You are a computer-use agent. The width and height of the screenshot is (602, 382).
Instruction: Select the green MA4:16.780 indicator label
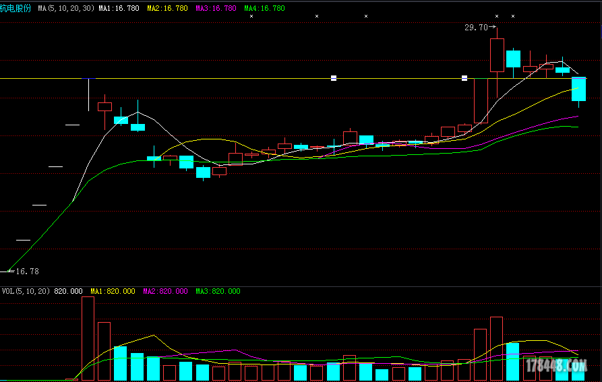point(264,8)
